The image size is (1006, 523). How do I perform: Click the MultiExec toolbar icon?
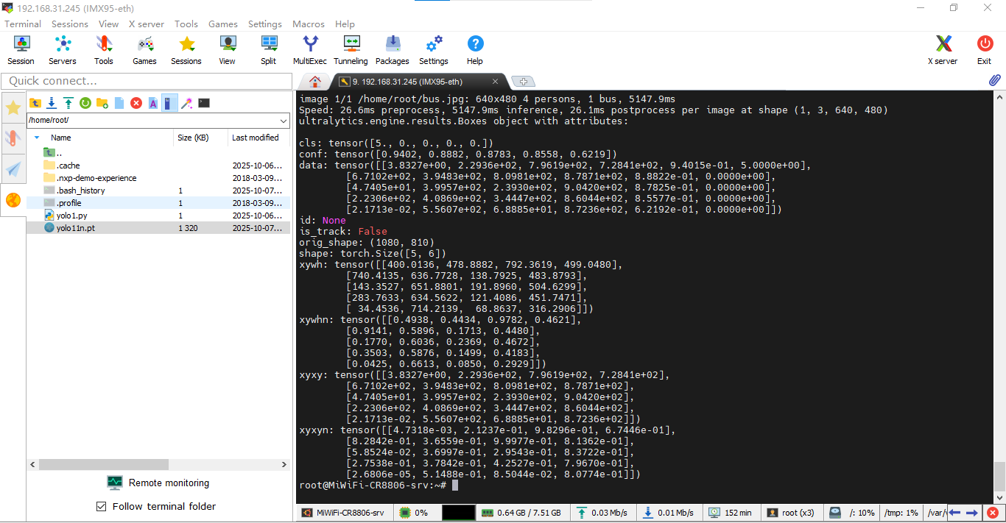310,50
